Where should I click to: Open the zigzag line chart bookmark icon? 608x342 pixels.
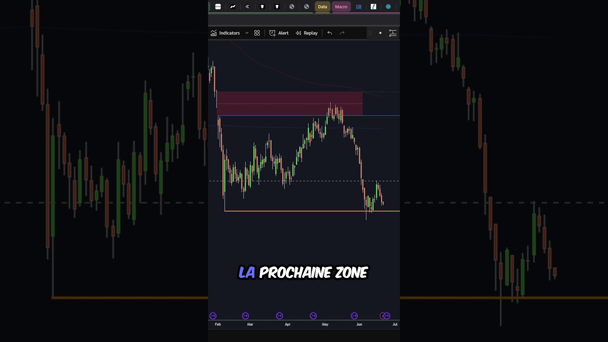pyautogui.click(x=233, y=7)
